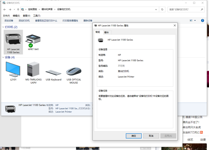Viewport: 209px width, 150px height.
Task: Click the search magnifier icon
Action: pos(202,9)
